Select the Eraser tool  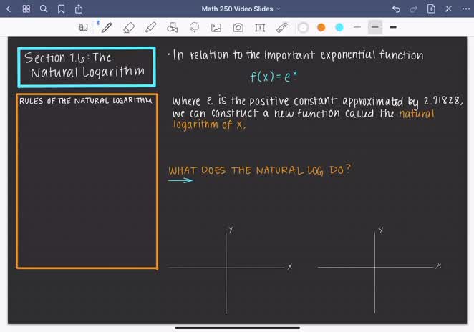pyautogui.click(x=129, y=27)
